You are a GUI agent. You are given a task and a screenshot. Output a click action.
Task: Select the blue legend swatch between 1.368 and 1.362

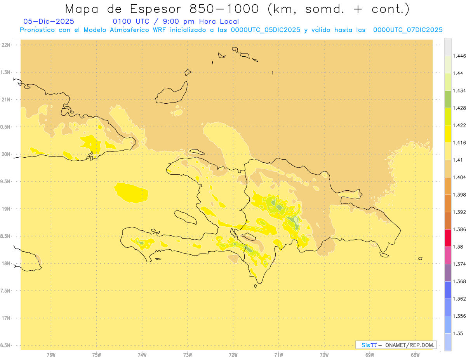click(x=448, y=290)
